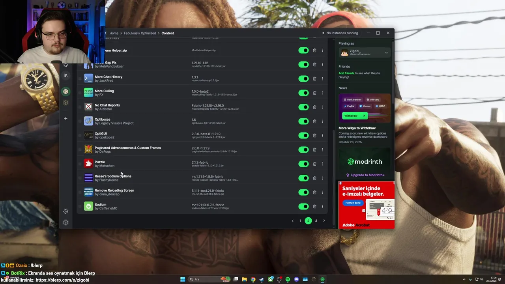Open More Chat History three-dot menu
The height and width of the screenshot is (284, 505).
pos(322,78)
